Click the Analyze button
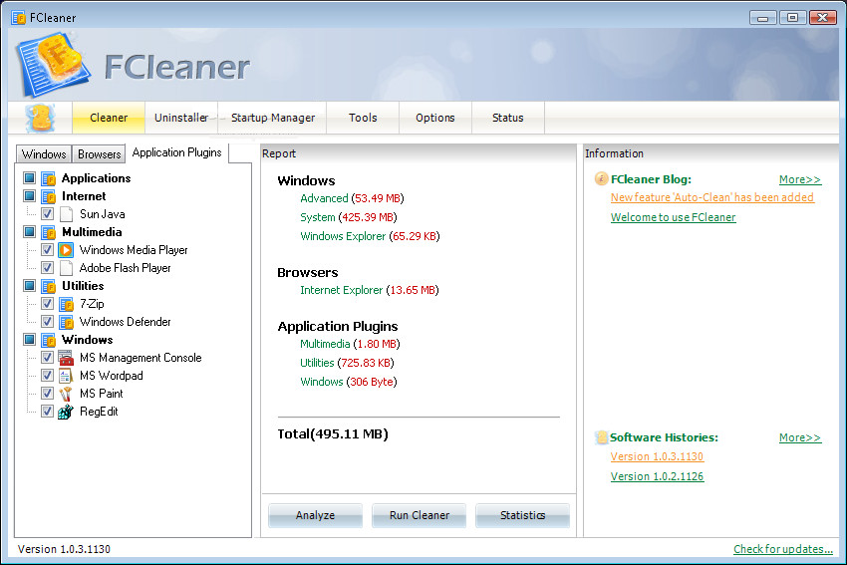Screen dimensions: 847x565 (x=316, y=515)
